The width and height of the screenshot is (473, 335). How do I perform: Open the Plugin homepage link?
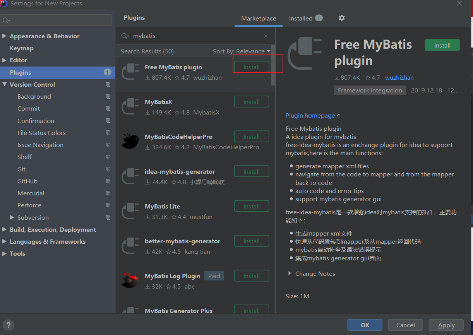[312, 115]
